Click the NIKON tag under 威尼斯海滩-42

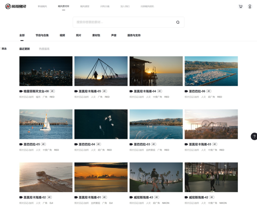(x=223, y=203)
